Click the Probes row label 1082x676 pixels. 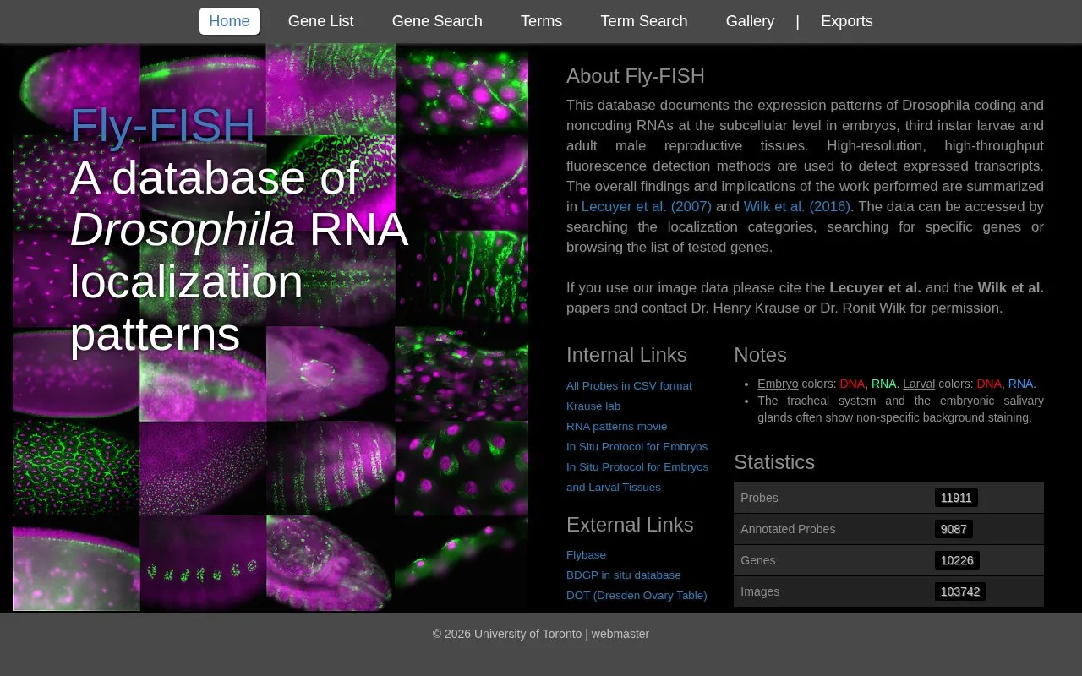click(x=759, y=498)
